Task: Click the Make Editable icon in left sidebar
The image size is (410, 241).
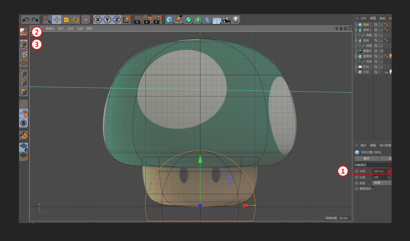Action: coord(24,32)
